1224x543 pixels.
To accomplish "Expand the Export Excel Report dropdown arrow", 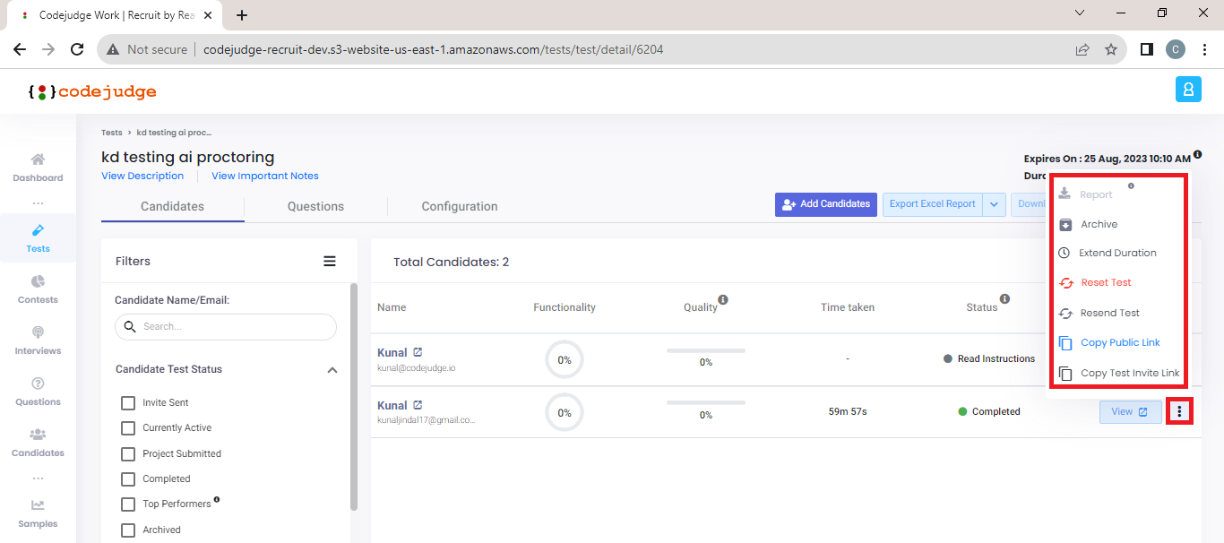I will 994,204.
